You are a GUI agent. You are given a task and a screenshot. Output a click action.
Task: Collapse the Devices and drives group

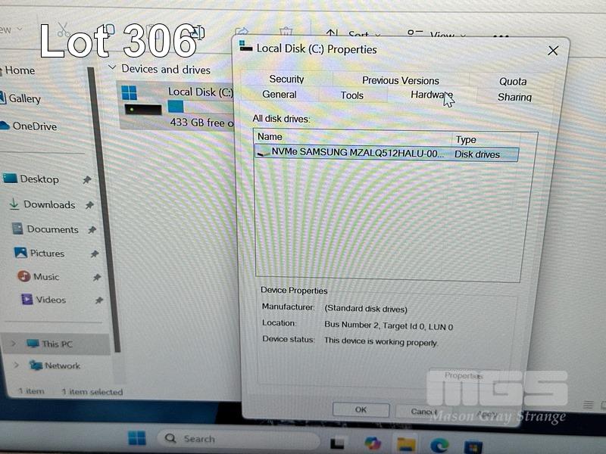pyautogui.click(x=112, y=68)
